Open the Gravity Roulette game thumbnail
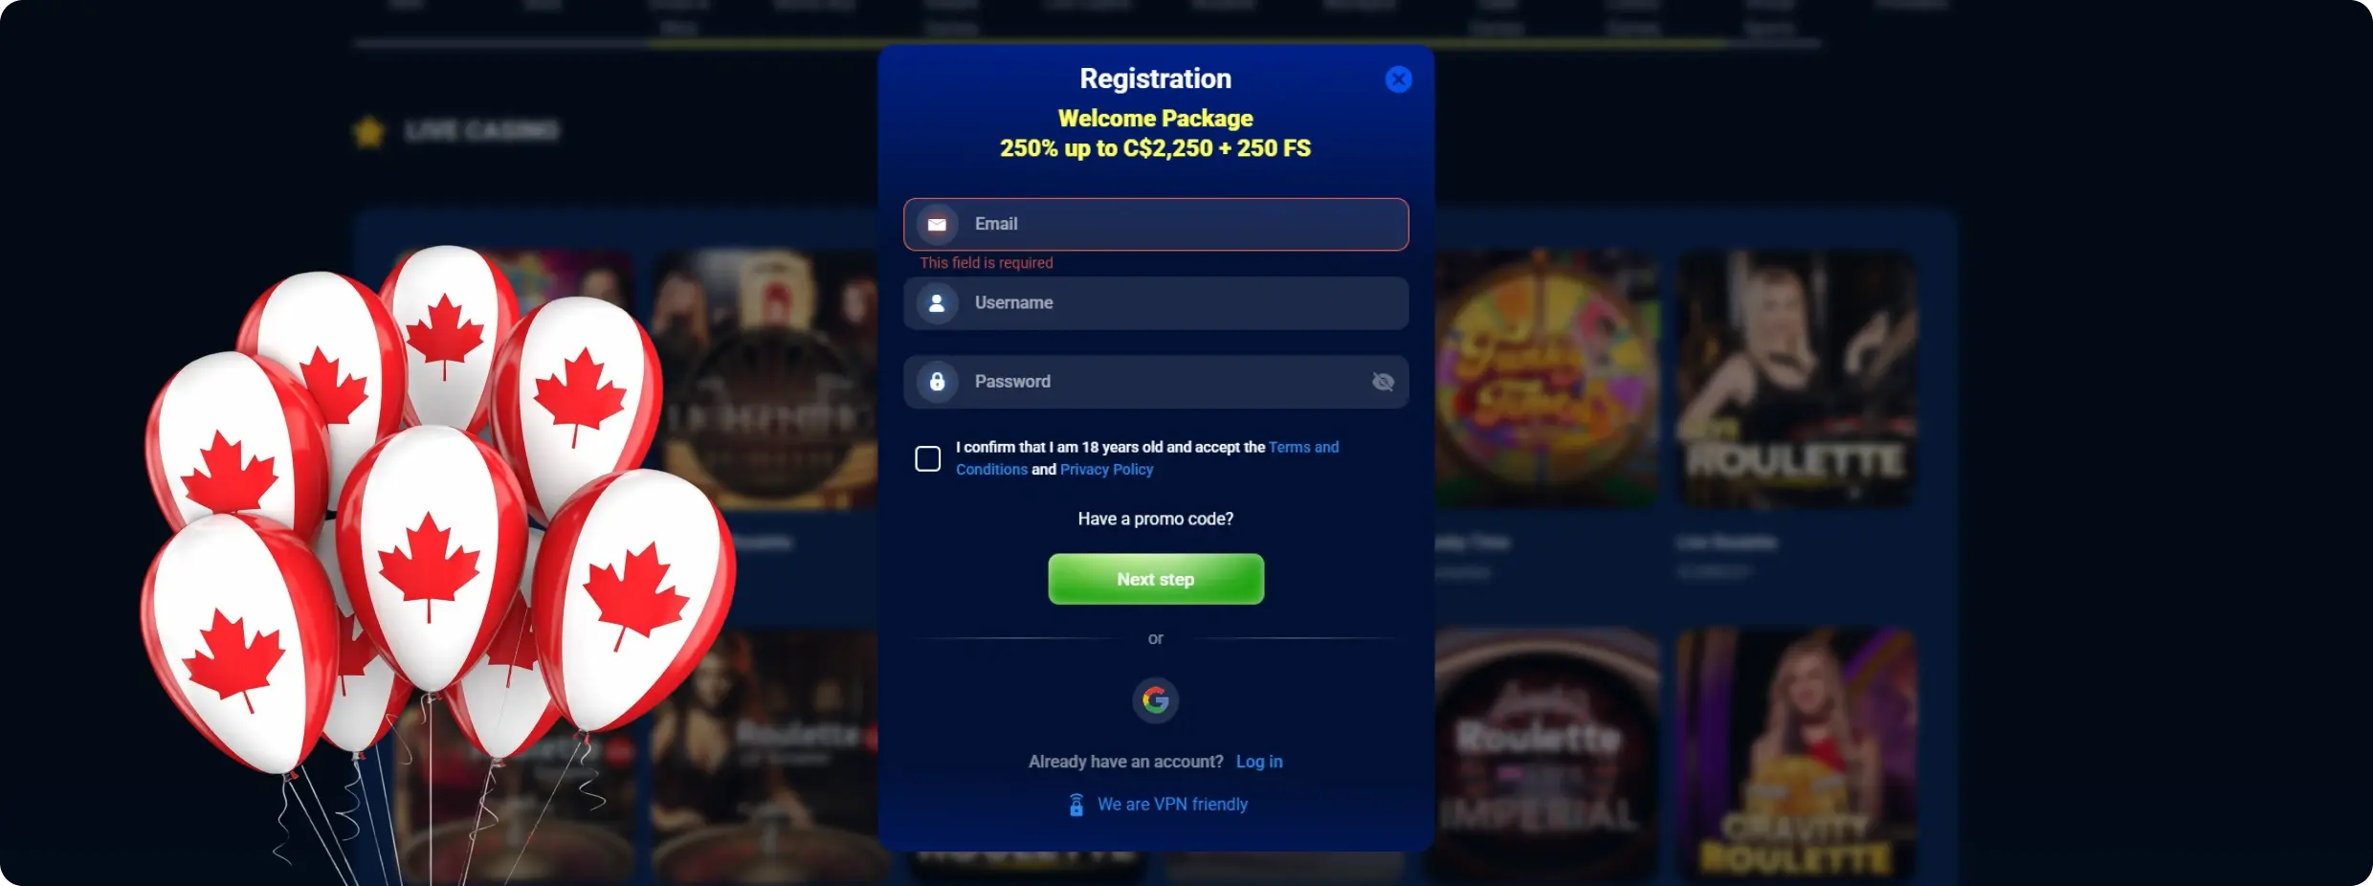2373x886 pixels. tap(1797, 753)
